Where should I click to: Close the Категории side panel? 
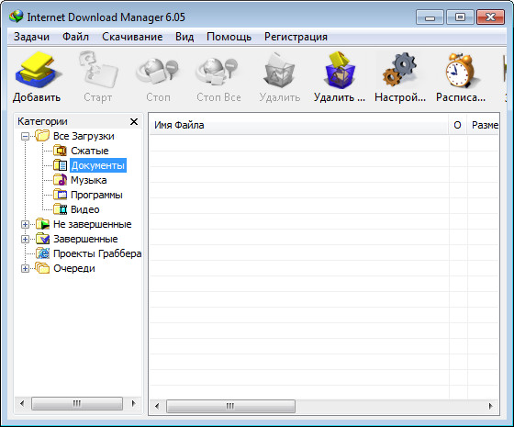click(x=134, y=121)
